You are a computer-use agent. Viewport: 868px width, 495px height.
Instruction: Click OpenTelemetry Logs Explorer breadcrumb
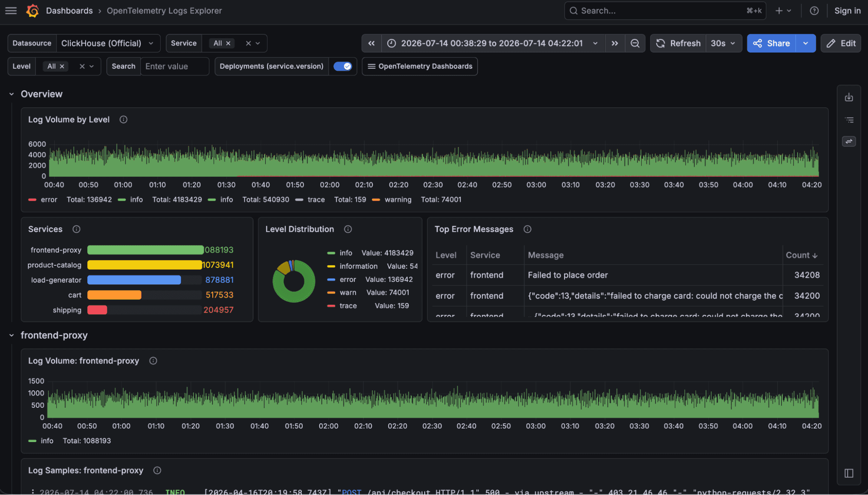pyautogui.click(x=164, y=11)
